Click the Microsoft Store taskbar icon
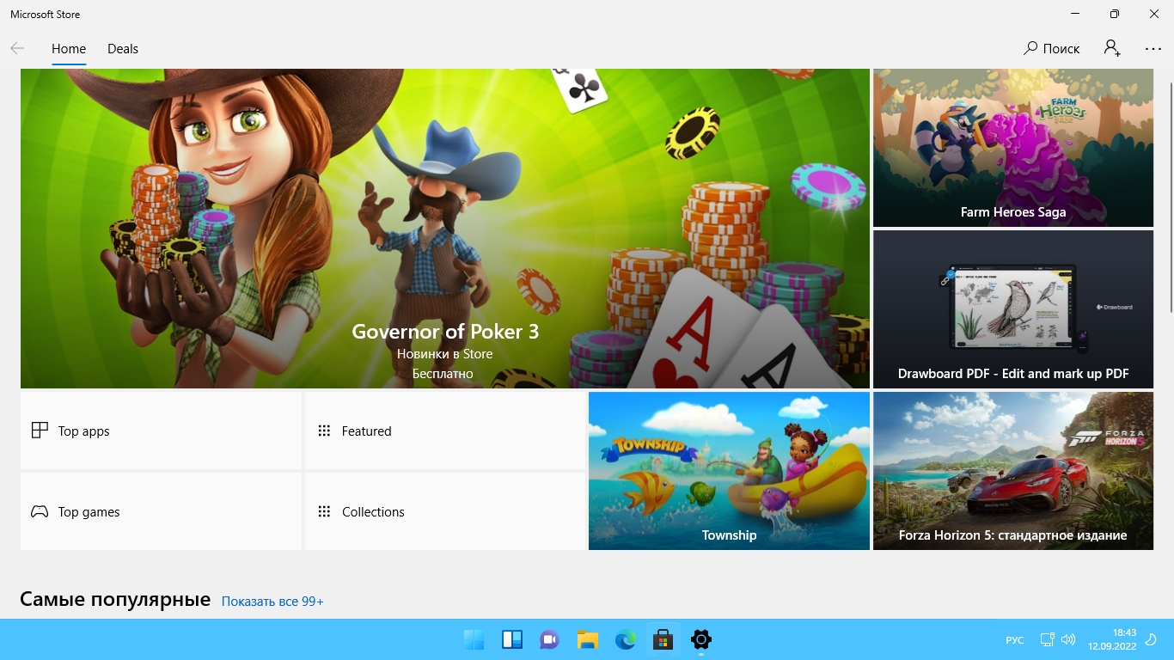1174x660 pixels. [663, 639]
